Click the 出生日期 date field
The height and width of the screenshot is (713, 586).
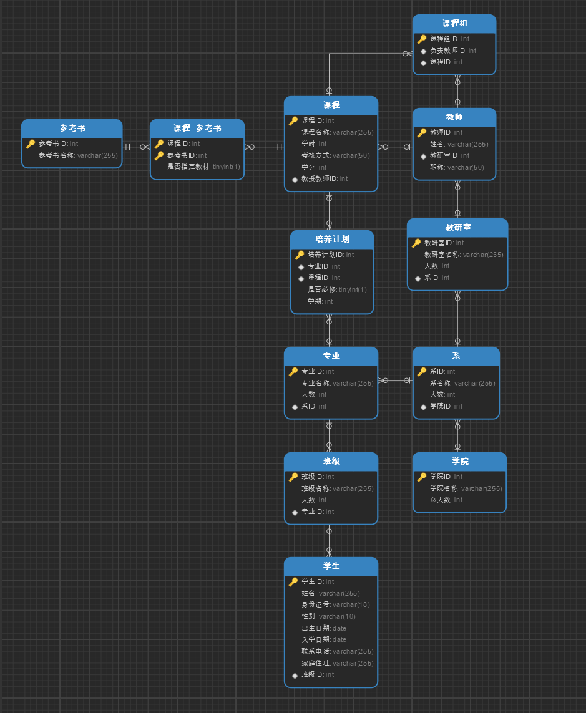[x=323, y=628]
